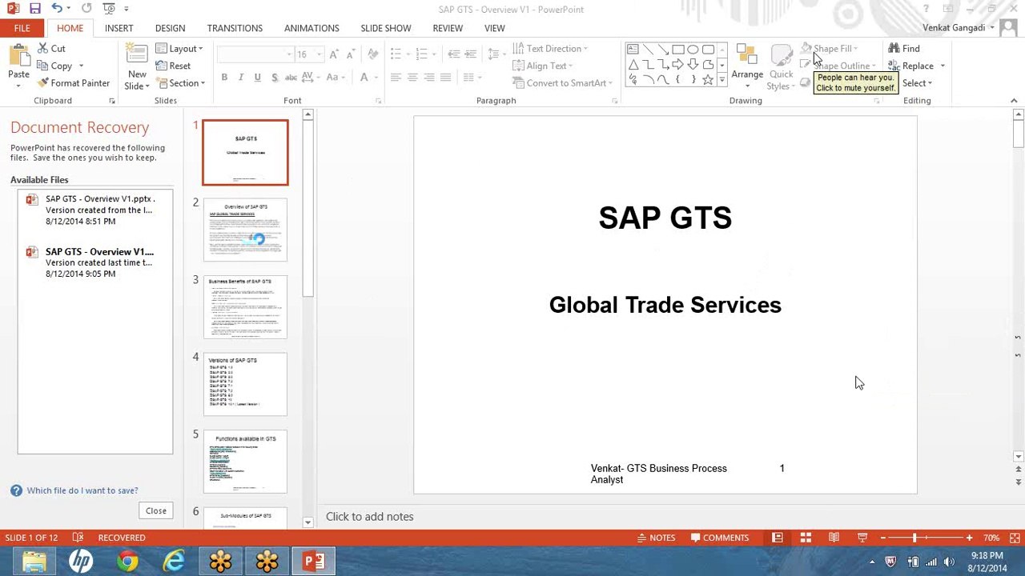Open Internet Explorer from the taskbar

tap(174, 561)
